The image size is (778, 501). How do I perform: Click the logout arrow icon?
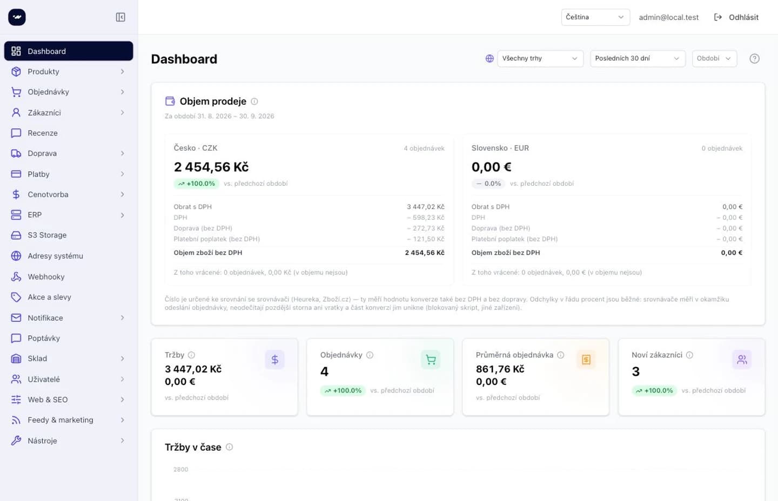718,17
